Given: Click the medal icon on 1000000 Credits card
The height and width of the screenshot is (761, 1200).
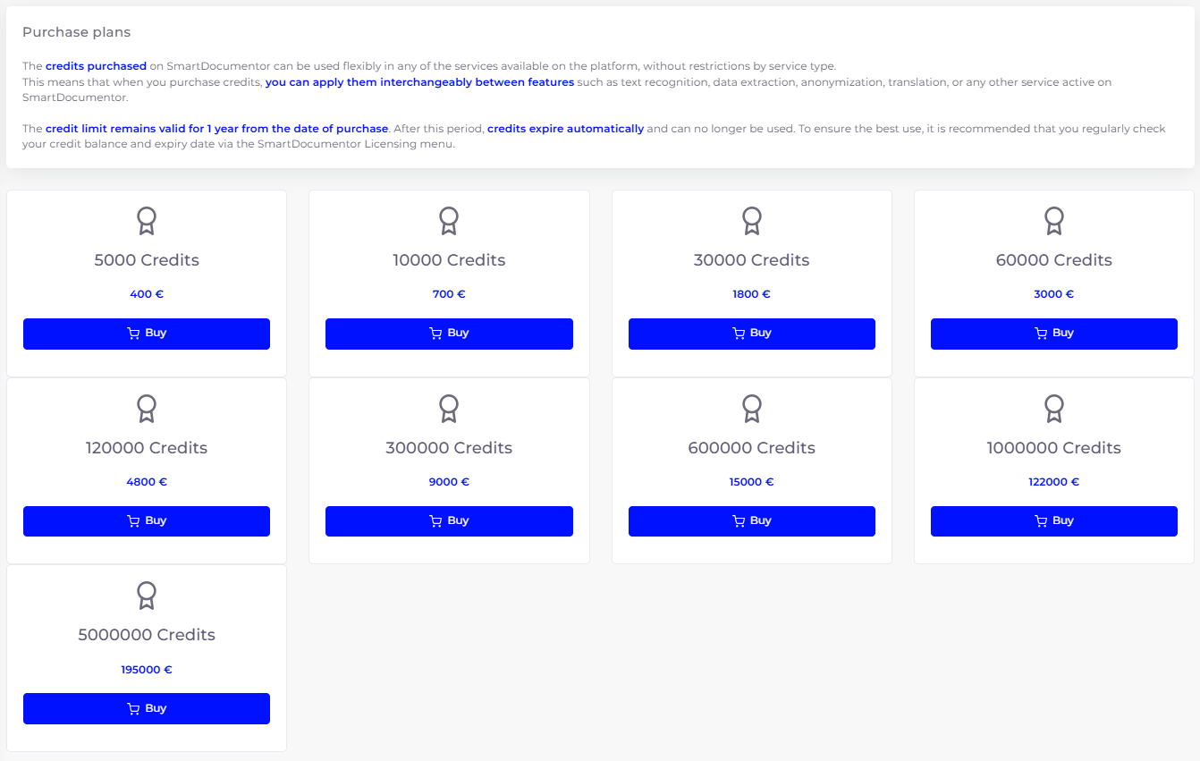Looking at the screenshot, I should point(1054,408).
